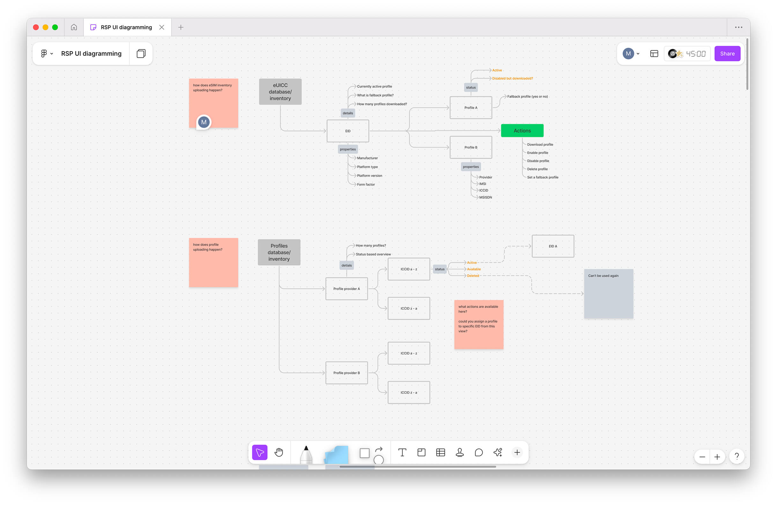The width and height of the screenshot is (777, 505).
Task: Select the Hand tool
Action: [x=278, y=452]
